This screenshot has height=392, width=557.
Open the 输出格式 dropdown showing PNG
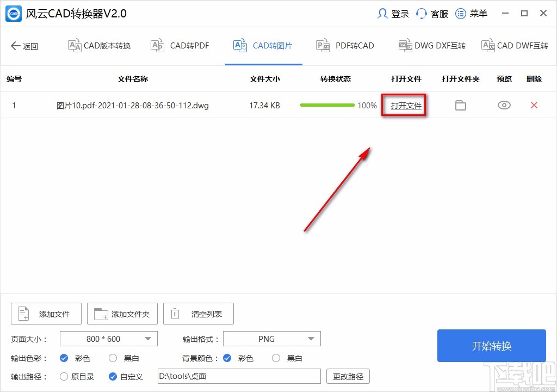click(272, 339)
